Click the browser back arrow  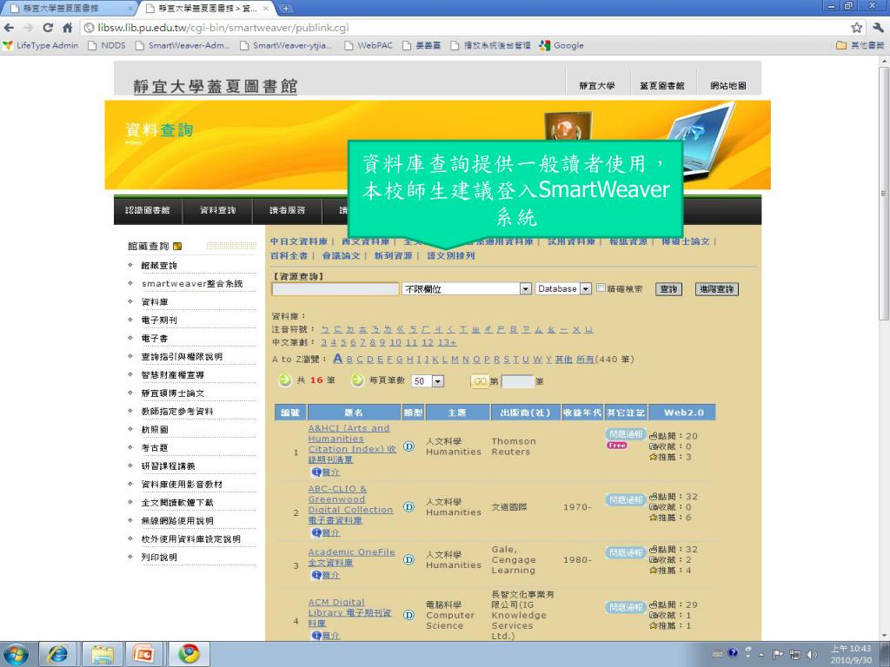[x=9, y=28]
